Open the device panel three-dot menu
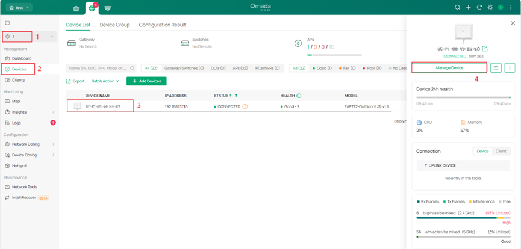Screen dimensions: 521x249 point(510,68)
